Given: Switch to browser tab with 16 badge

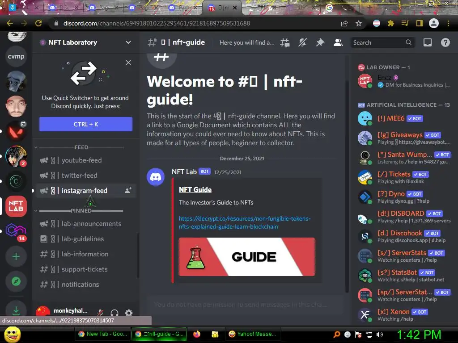Looking at the screenshot, I should point(223,8).
